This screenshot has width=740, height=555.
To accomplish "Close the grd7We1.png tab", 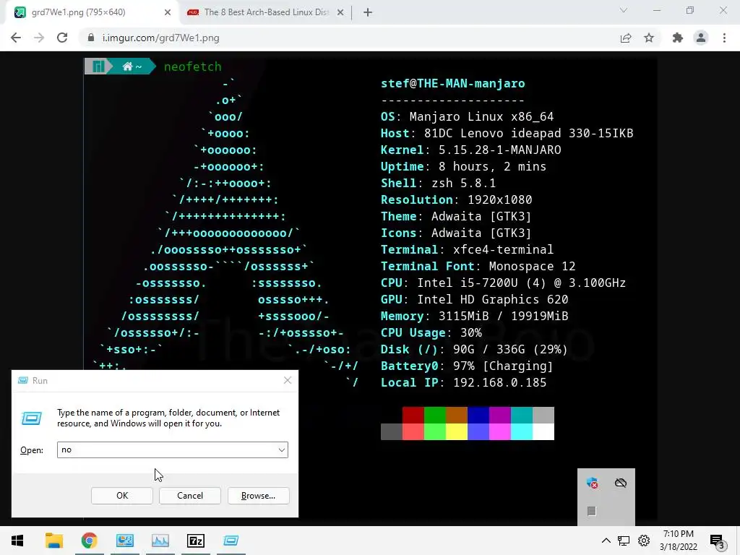I will [168, 12].
